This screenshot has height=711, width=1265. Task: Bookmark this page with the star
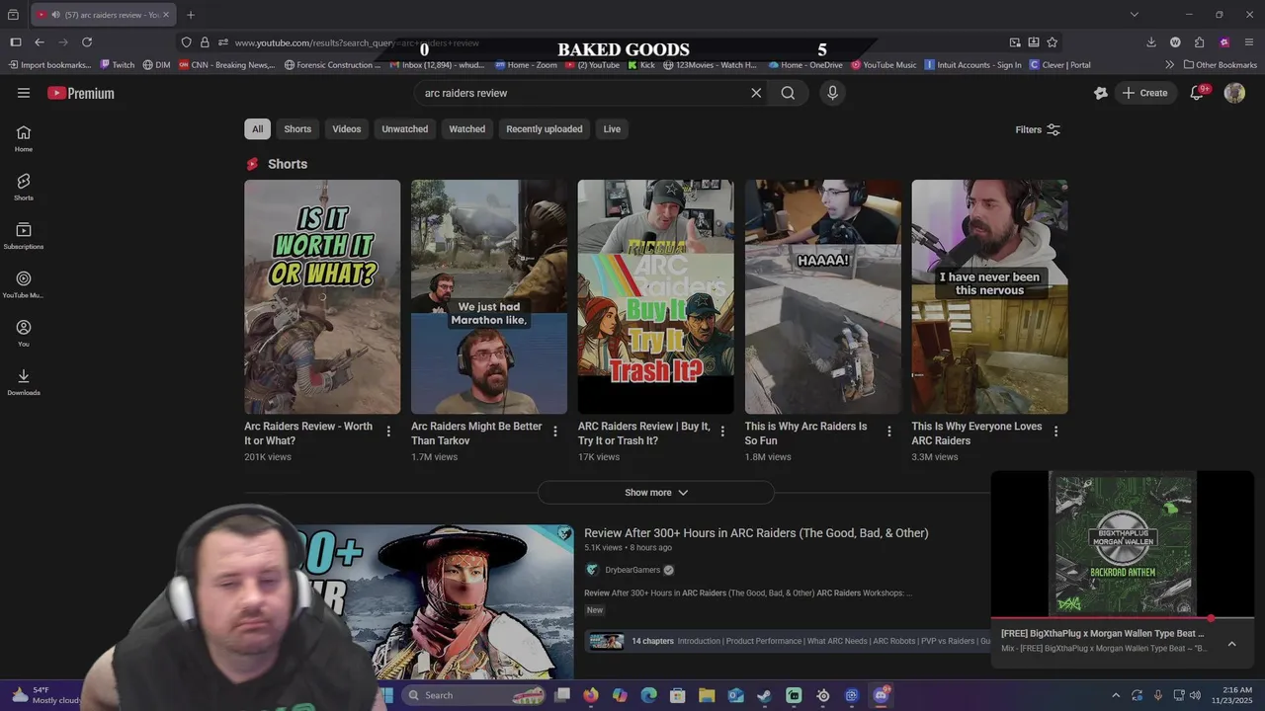tap(1053, 42)
